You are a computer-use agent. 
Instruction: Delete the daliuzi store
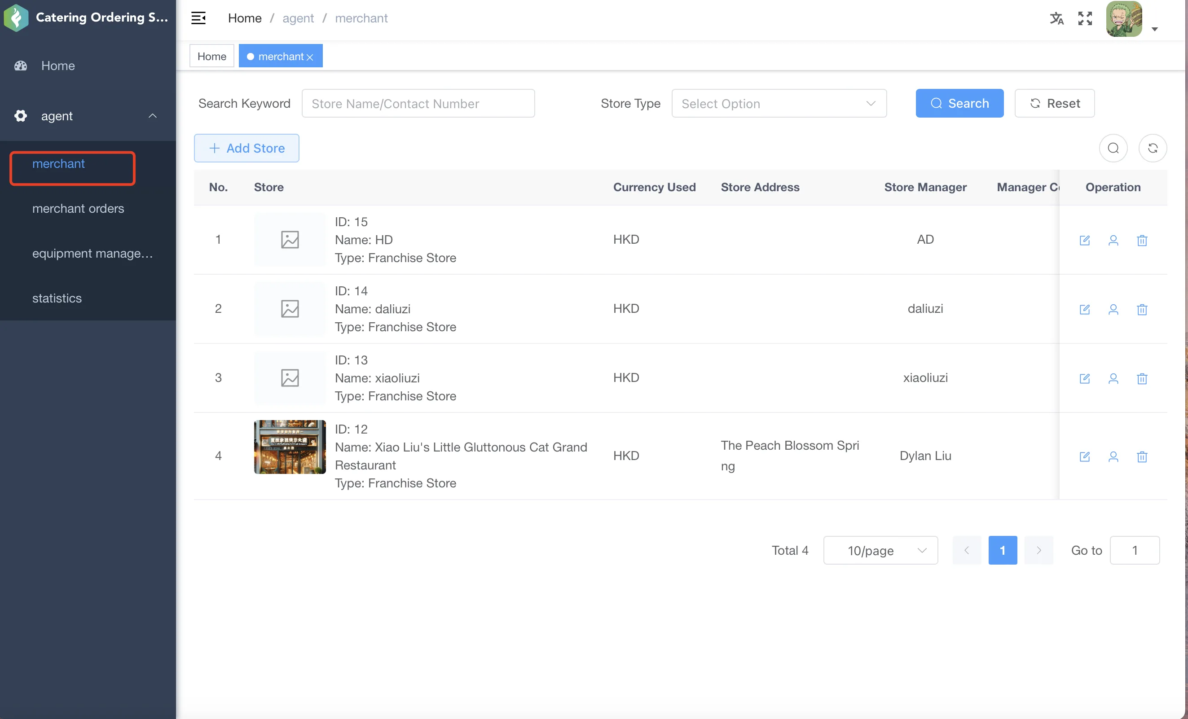(x=1142, y=309)
